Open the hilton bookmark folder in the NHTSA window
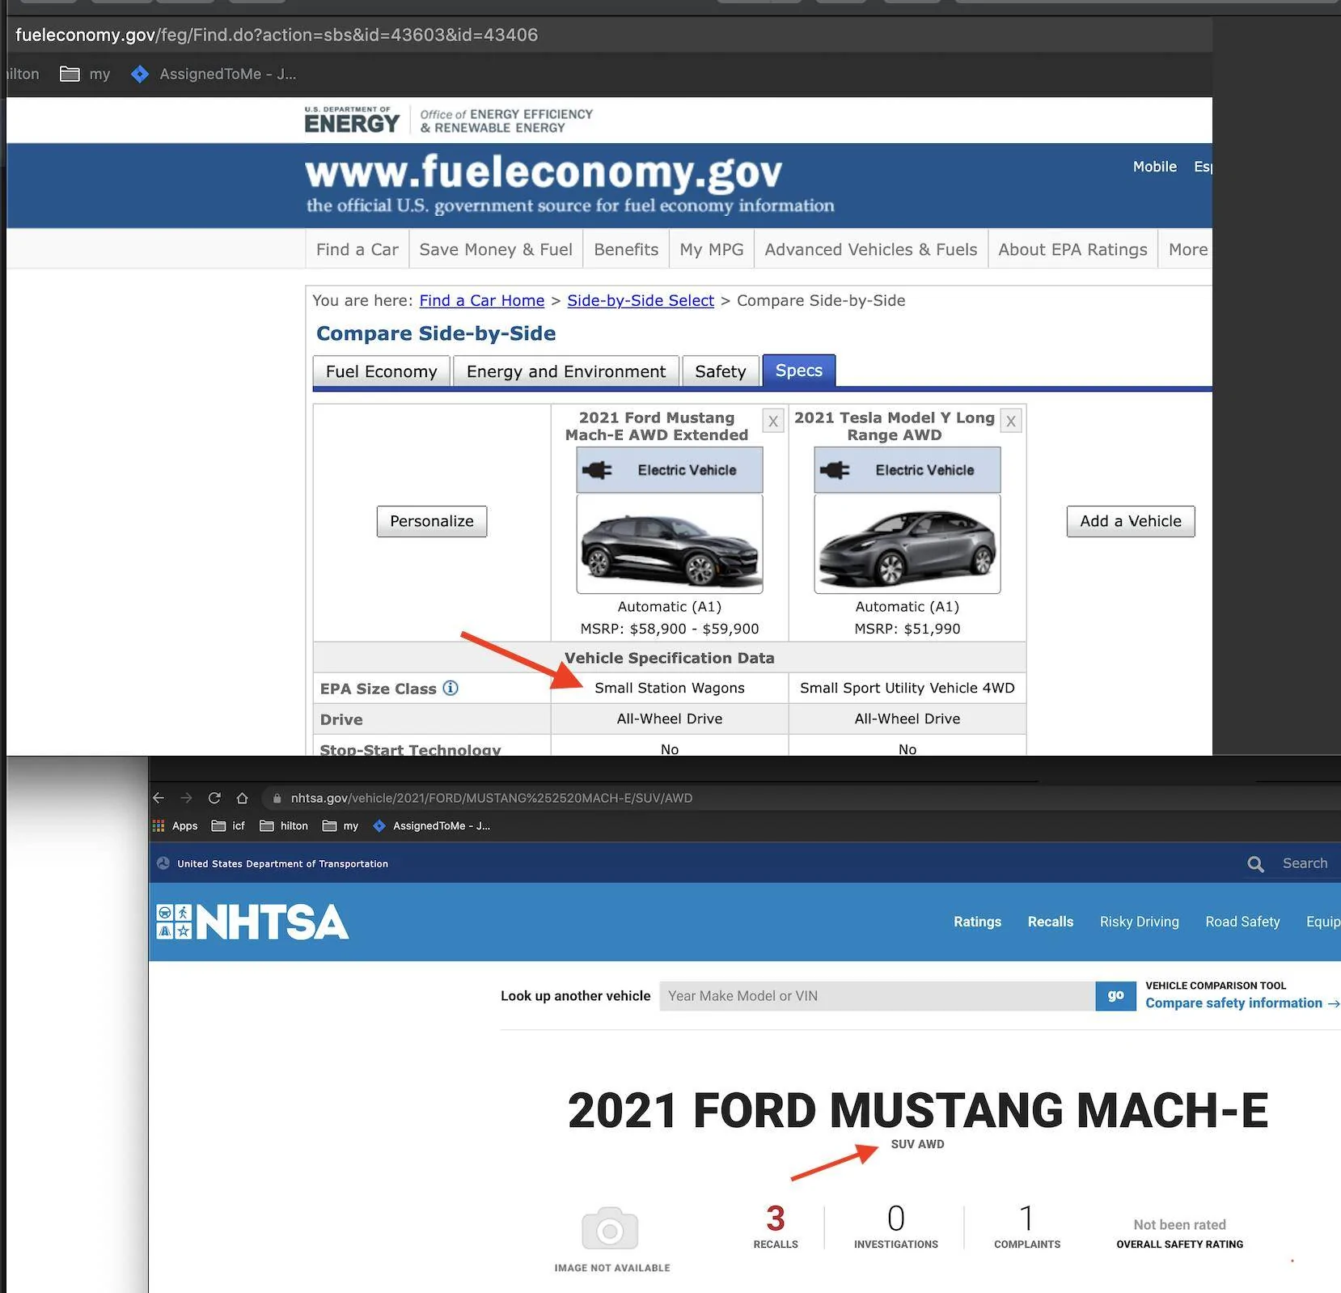Viewport: 1341px width, 1293px height. pyautogui.click(x=284, y=825)
